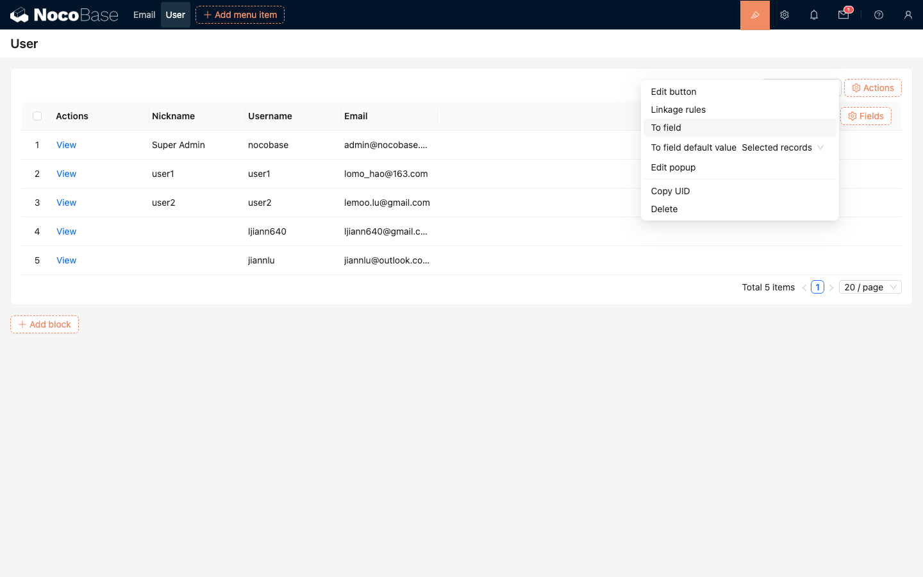The height and width of the screenshot is (577, 923).
Task: Open the mail inbox icon with badge
Action: (x=844, y=15)
